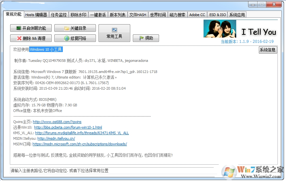Switch to the 常规功能 tab

(x=13, y=14)
